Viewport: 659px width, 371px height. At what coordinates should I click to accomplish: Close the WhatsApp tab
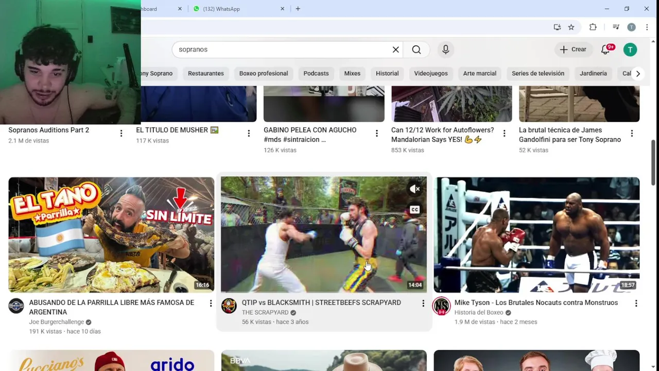coord(283,9)
